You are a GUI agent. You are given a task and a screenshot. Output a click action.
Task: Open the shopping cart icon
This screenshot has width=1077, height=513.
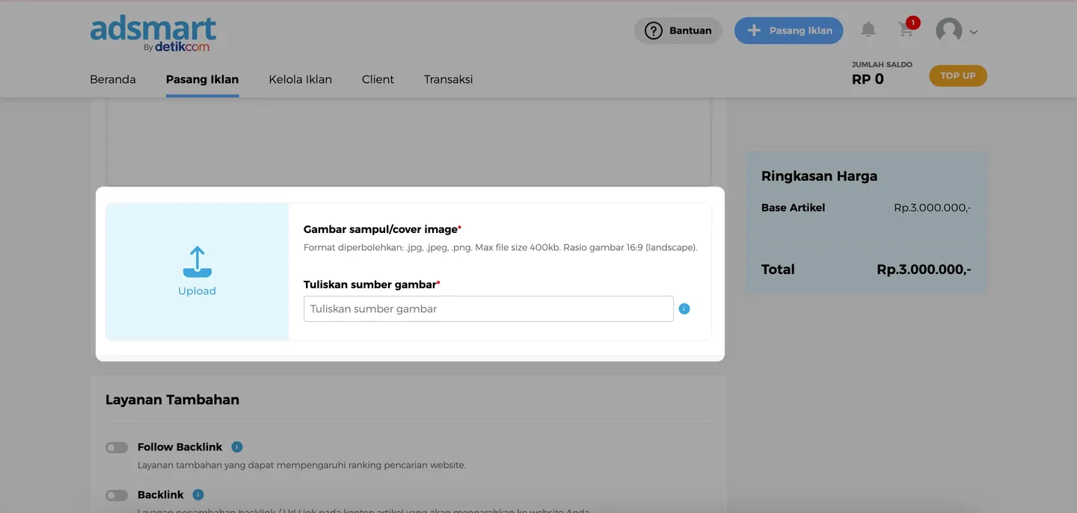tap(906, 30)
